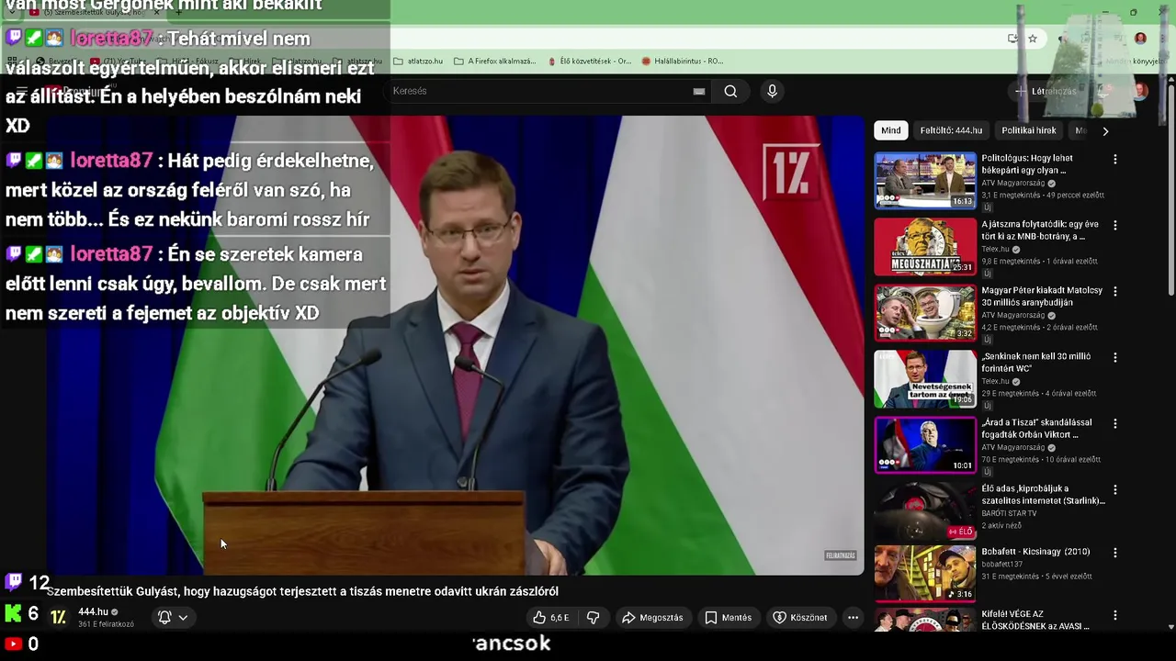Select the Feltöltő: 444.hu chip

951,130
